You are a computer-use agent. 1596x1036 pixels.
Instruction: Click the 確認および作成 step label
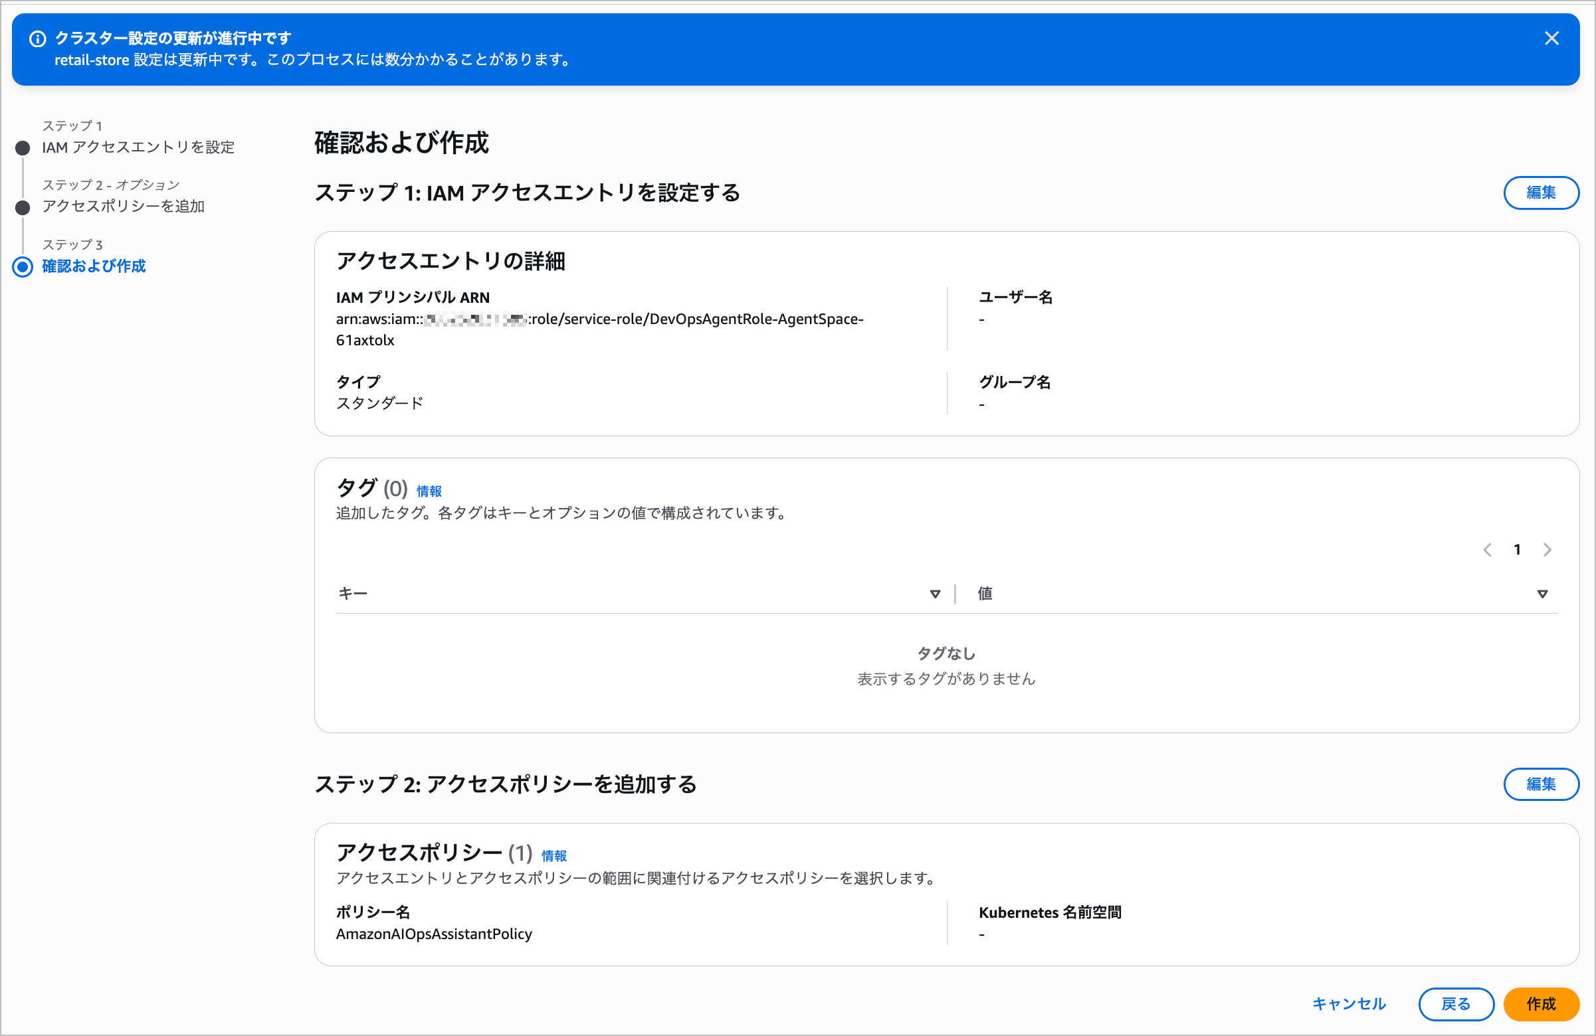point(94,267)
